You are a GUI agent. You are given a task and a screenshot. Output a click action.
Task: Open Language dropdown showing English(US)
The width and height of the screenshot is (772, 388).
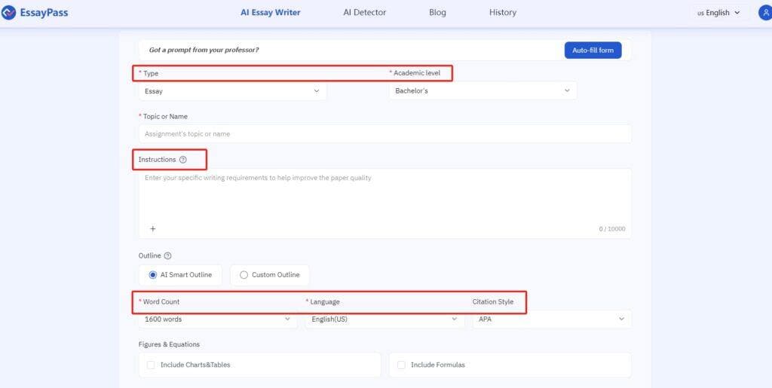[x=384, y=319]
